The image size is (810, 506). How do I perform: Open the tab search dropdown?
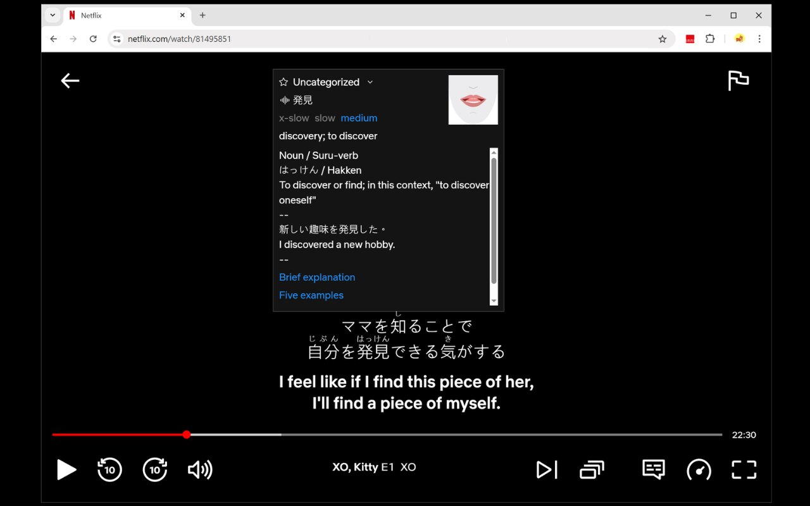tap(53, 15)
